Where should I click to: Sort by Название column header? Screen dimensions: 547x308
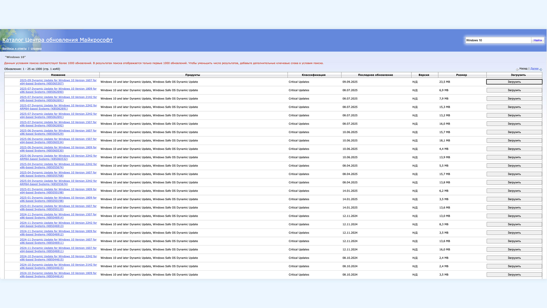(x=58, y=75)
